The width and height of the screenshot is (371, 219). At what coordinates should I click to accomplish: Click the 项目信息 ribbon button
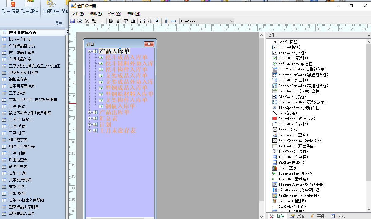tap(11, 7)
